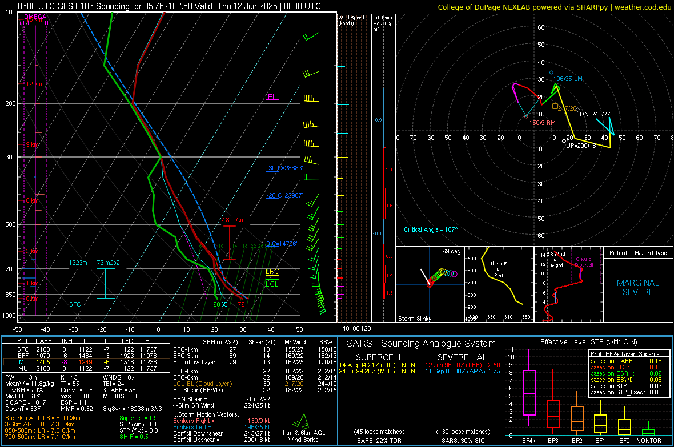Click analogue '14 Aug 04 21Z (LIC)'

point(367,364)
